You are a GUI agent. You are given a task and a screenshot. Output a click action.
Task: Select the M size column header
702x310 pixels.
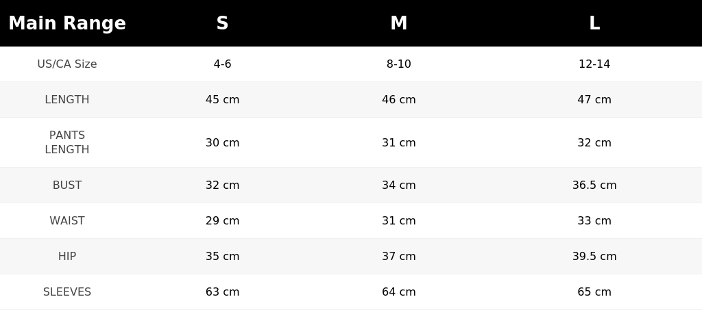coord(398,23)
